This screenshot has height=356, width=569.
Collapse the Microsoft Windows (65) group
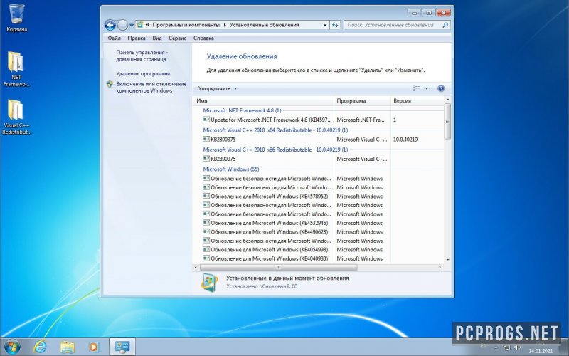[230, 169]
